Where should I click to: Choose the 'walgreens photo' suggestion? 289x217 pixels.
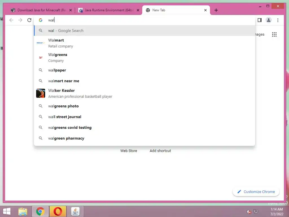tap(145, 106)
